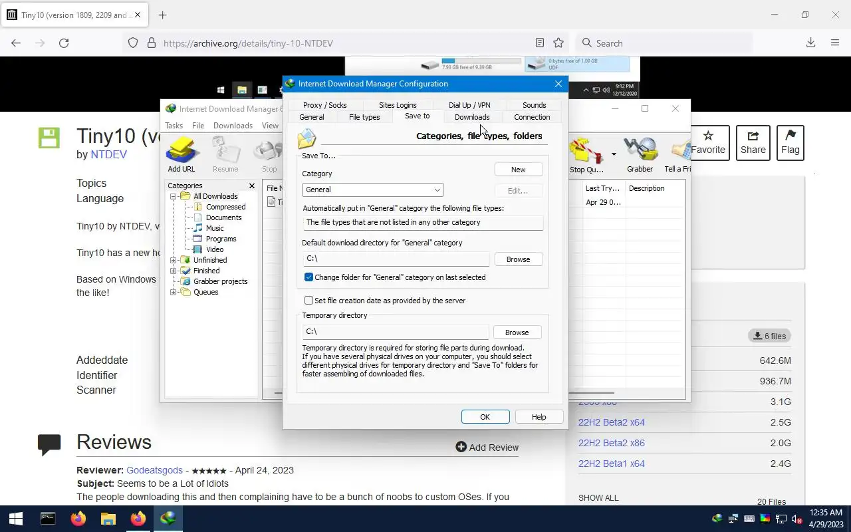This screenshot has height=532, width=851.
Task: Switch to the Connection tab
Action: [x=532, y=117]
